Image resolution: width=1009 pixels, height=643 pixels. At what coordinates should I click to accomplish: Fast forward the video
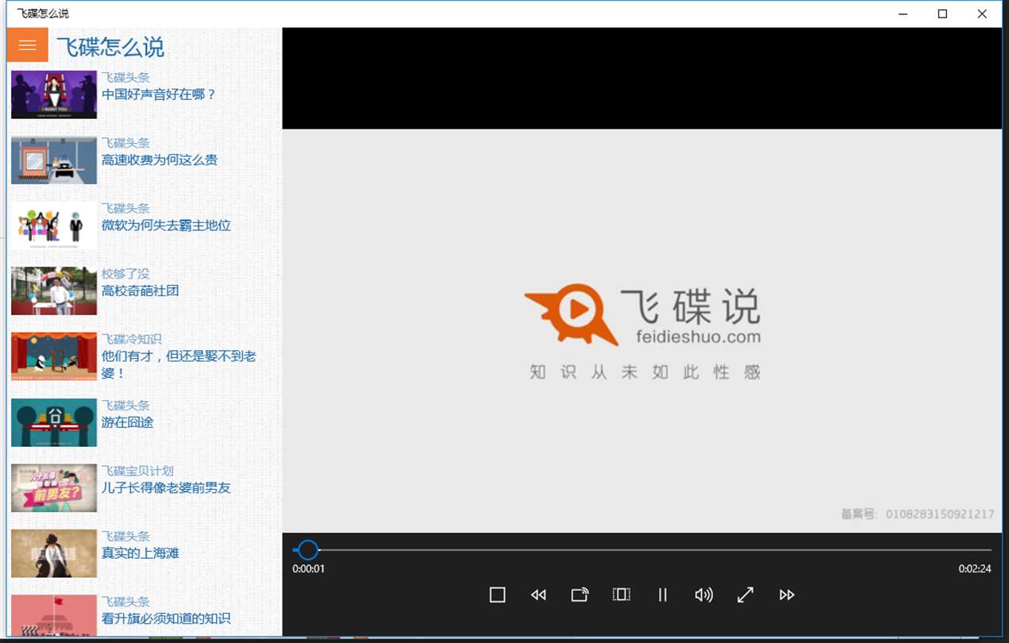[787, 595]
